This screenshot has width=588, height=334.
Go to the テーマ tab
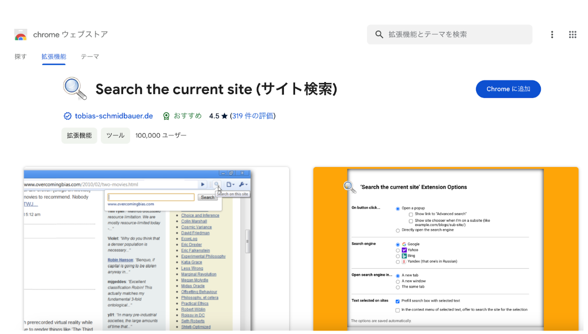[90, 57]
